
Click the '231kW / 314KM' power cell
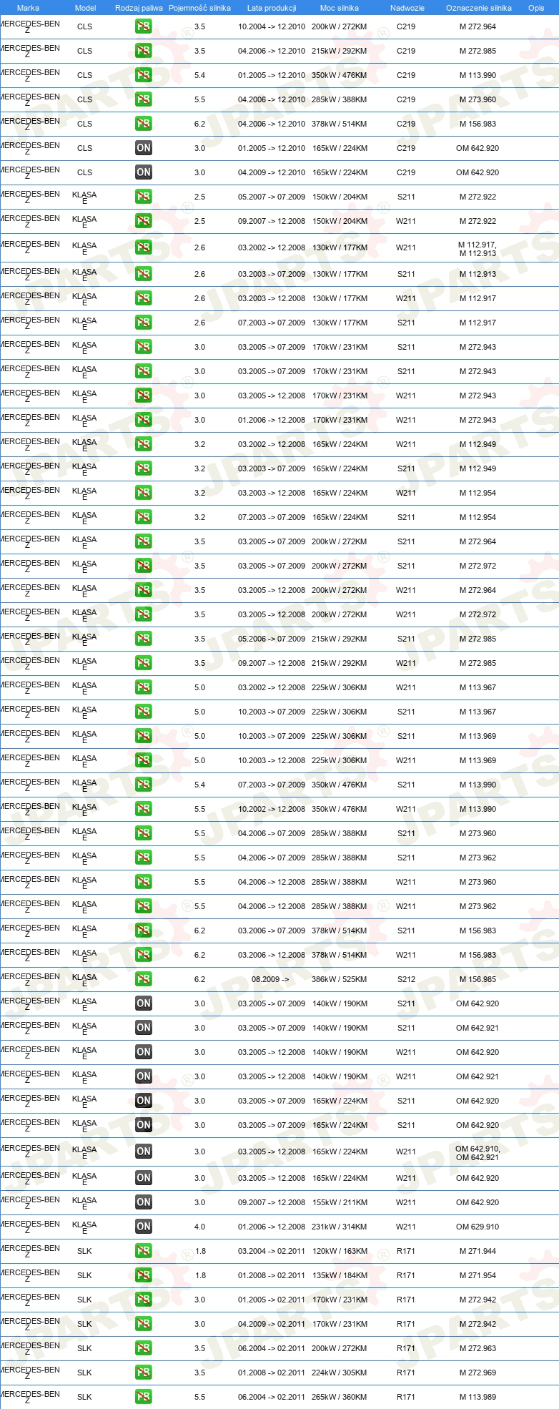pyautogui.click(x=340, y=1227)
